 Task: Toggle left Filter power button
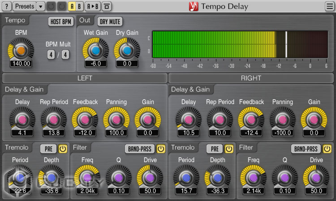161,149
